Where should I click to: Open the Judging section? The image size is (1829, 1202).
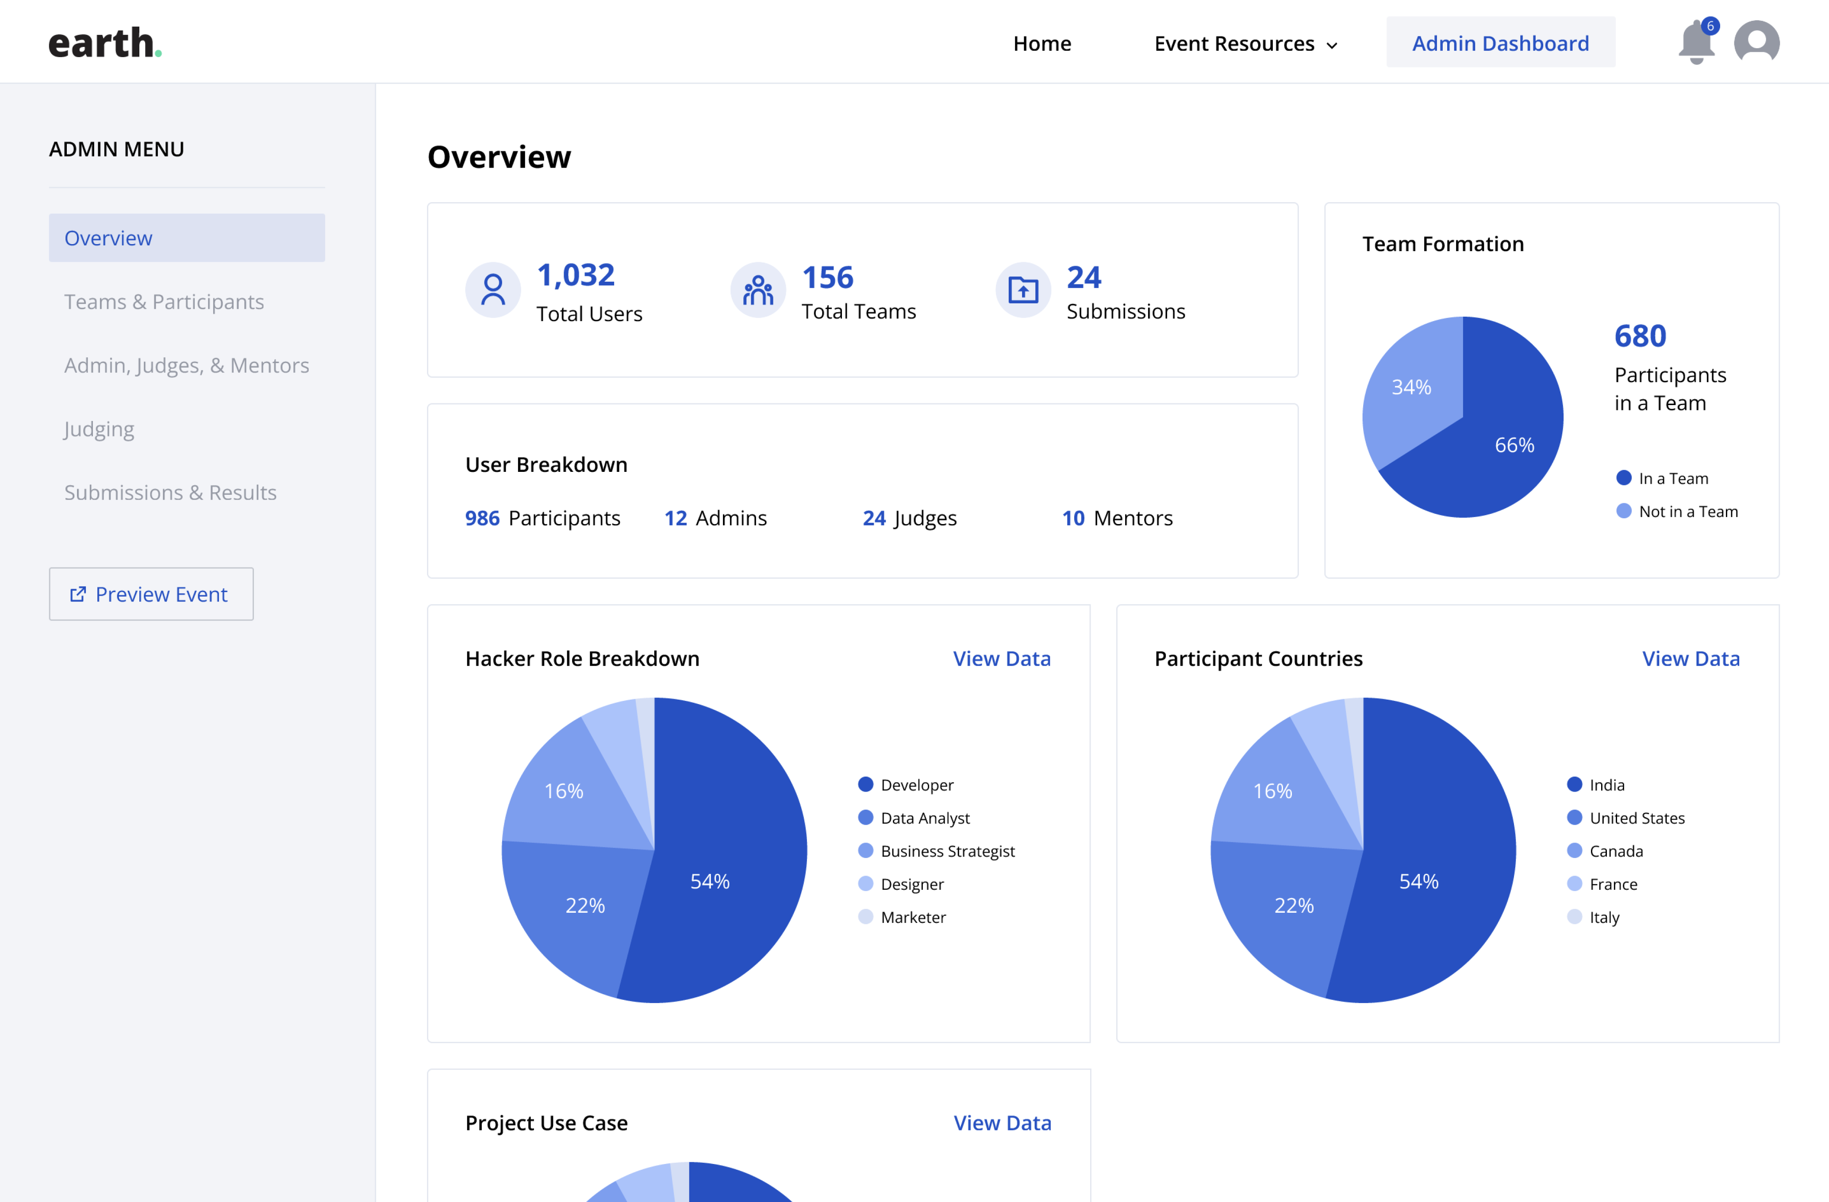99,429
